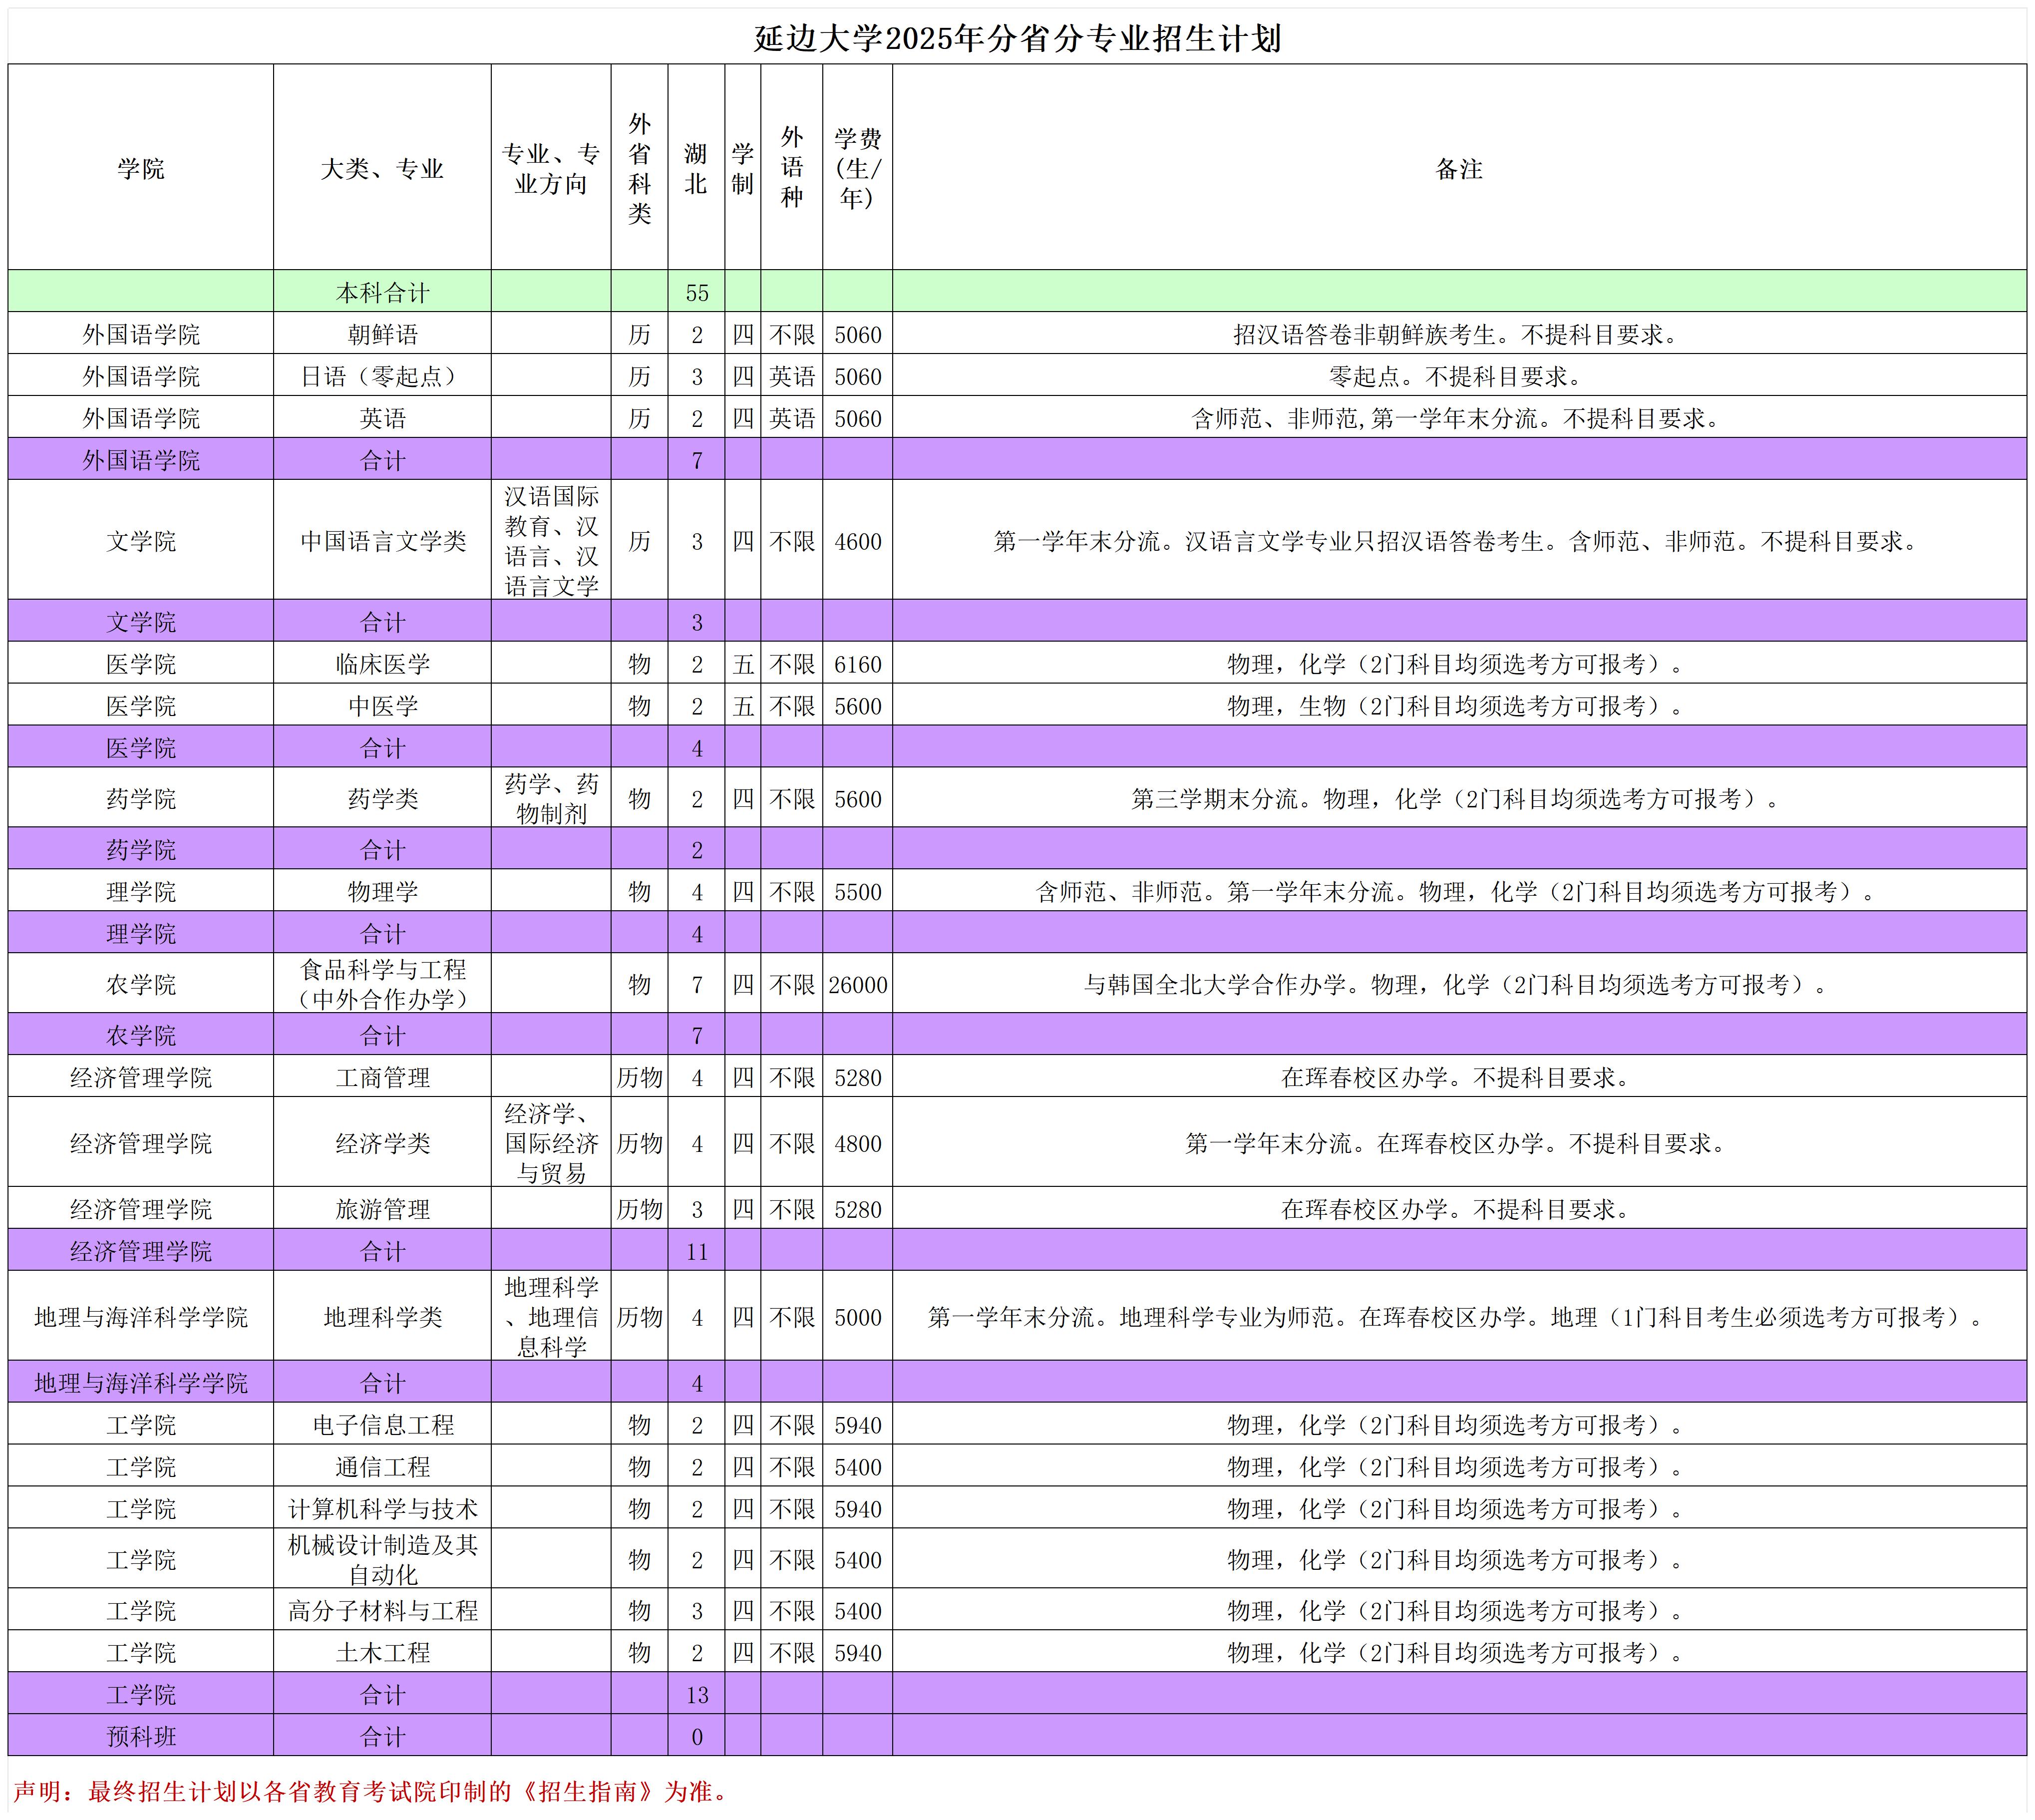Select the 药学类 cell
The width and height of the screenshot is (2035, 1820).
pyautogui.click(x=382, y=798)
